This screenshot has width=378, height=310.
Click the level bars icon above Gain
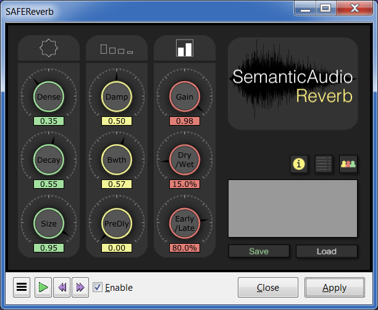point(185,48)
